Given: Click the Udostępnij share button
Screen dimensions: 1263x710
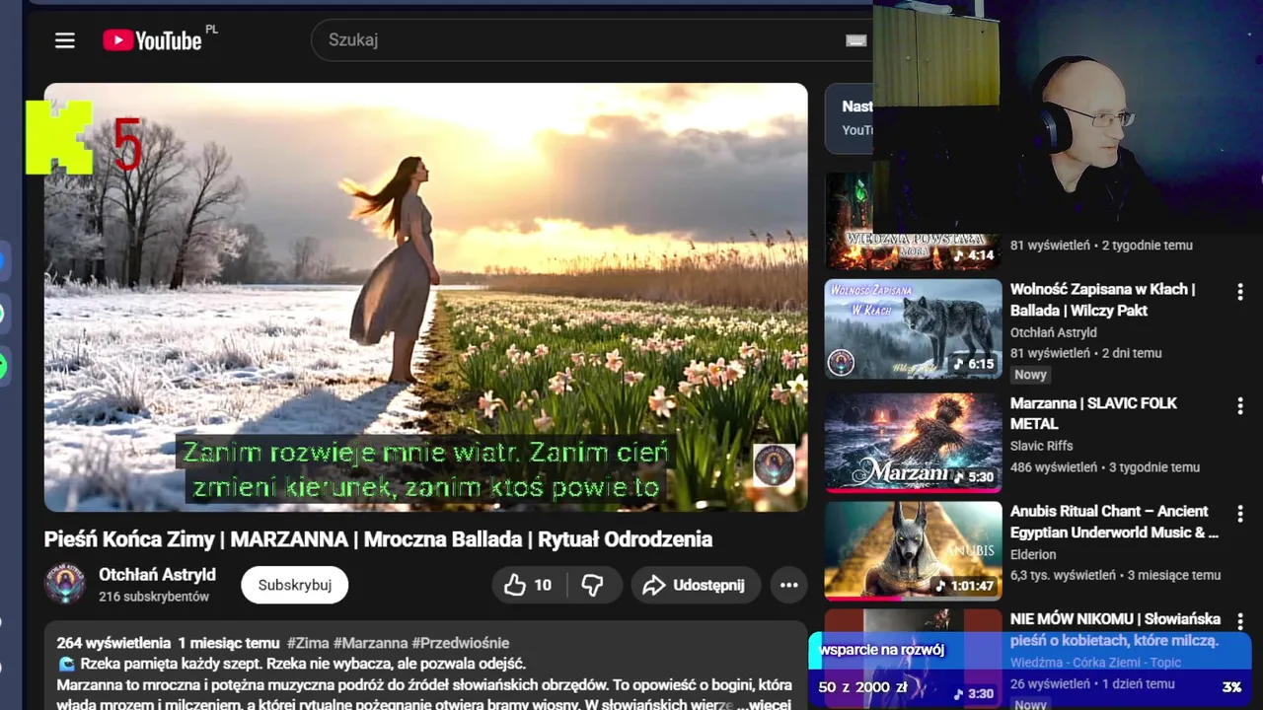Looking at the screenshot, I should point(695,585).
